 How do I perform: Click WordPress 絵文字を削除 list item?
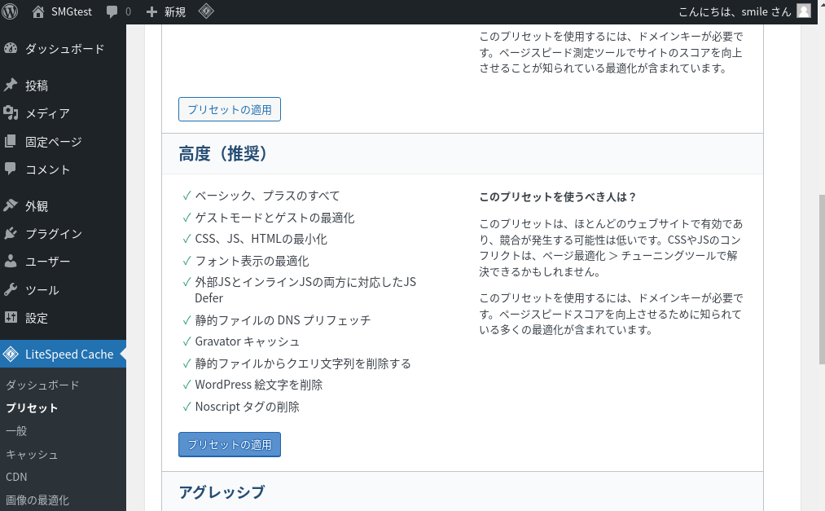[258, 385]
